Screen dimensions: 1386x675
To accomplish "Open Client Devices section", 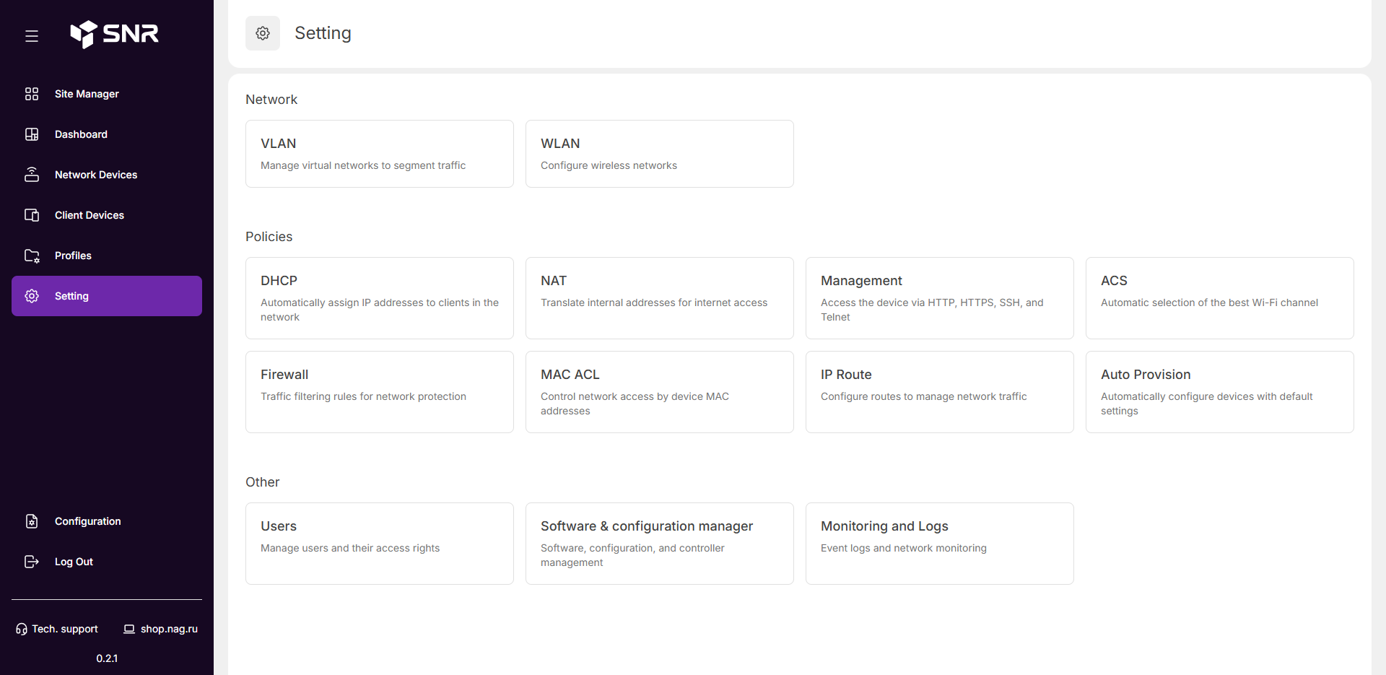I will [x=107, y=215].
